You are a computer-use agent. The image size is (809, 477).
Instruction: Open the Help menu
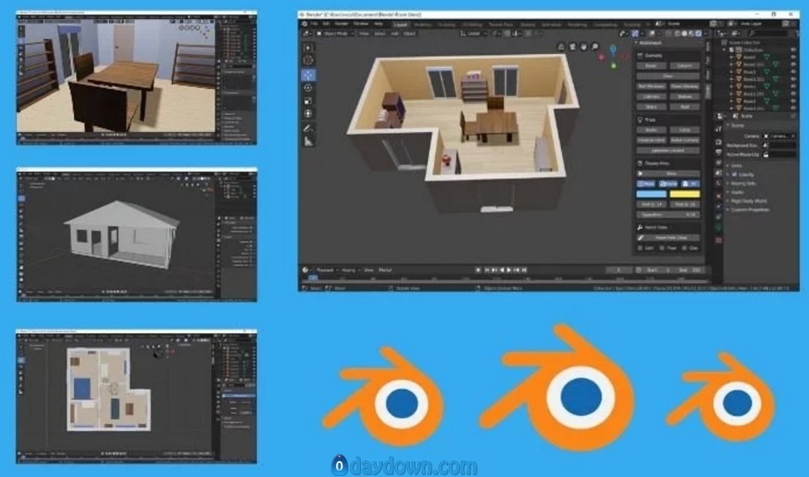click(378, 24)
